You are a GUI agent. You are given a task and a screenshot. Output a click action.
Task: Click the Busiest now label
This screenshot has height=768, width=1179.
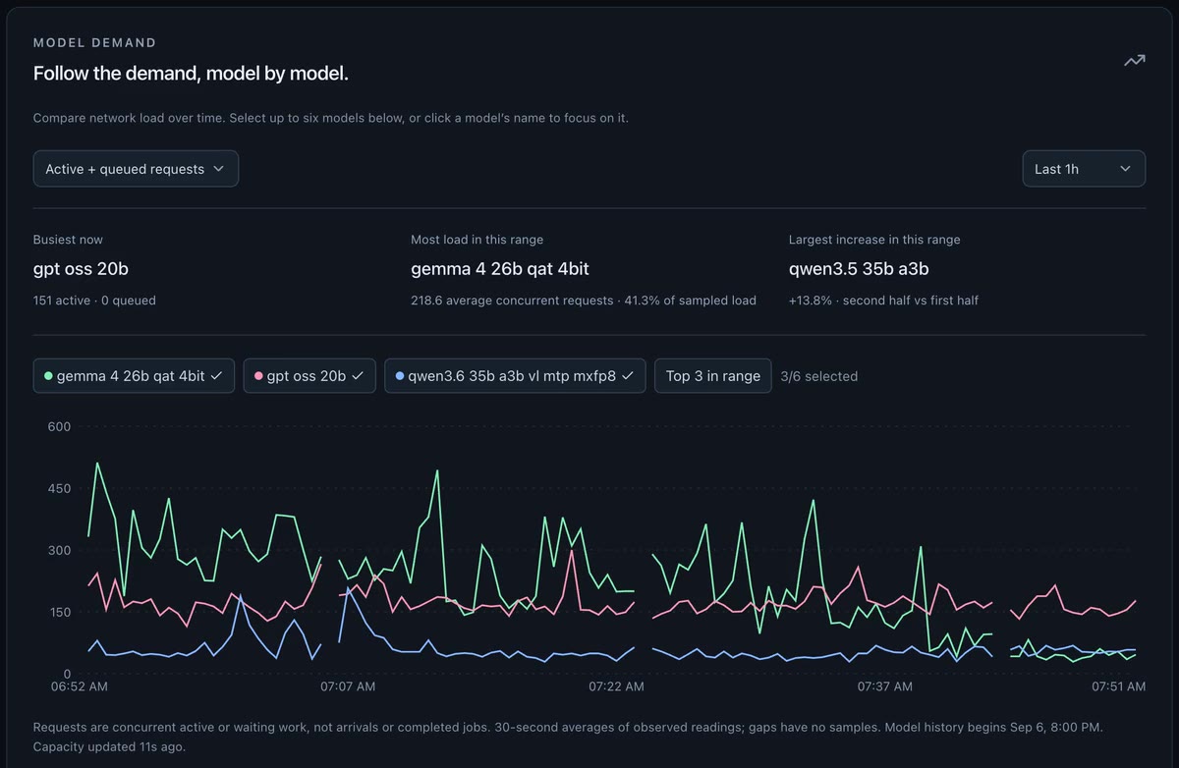(x=68, y=240)
